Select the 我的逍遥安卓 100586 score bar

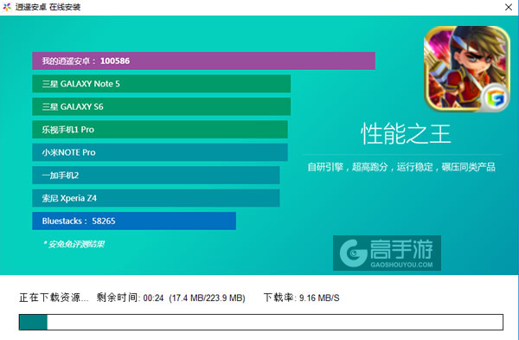click(203, 61)
